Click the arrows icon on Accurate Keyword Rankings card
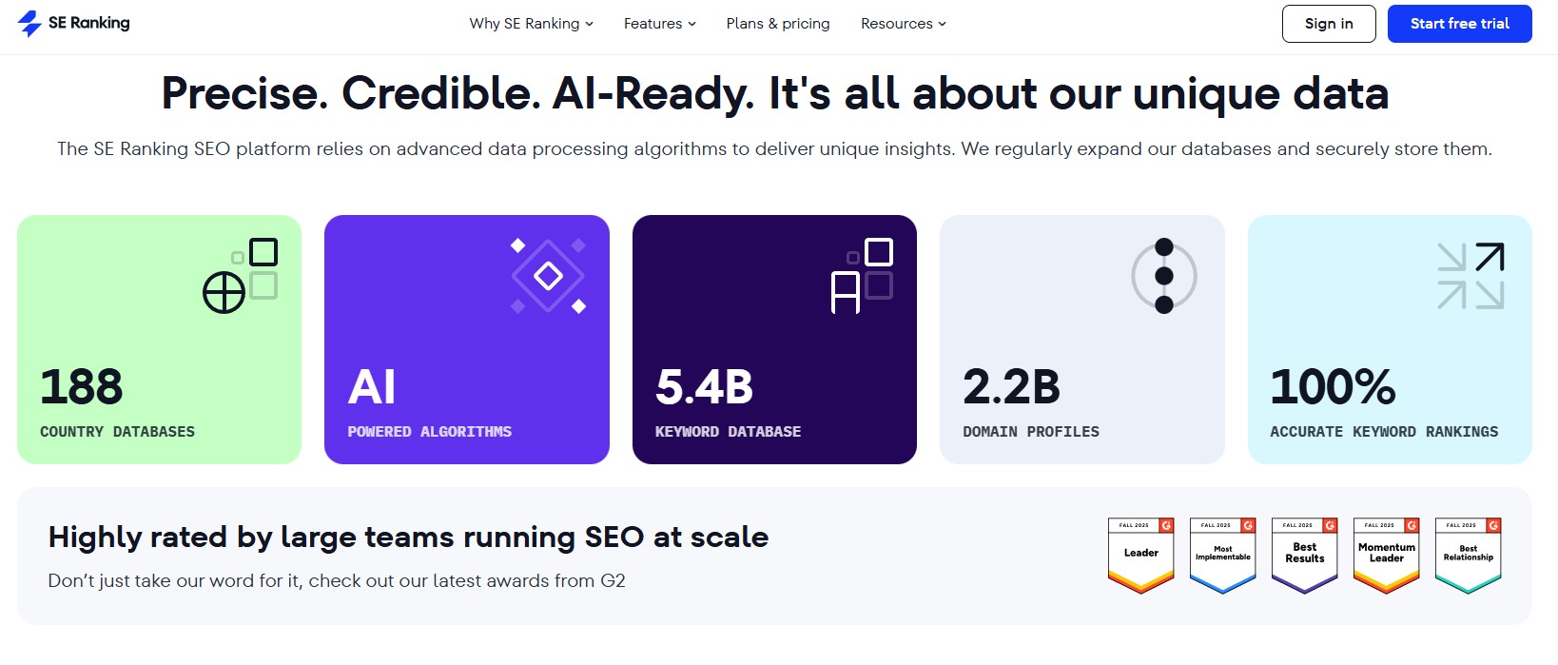Viewport: 1558px width, 665px height. pyautogui.click(x=1470, y=276)
